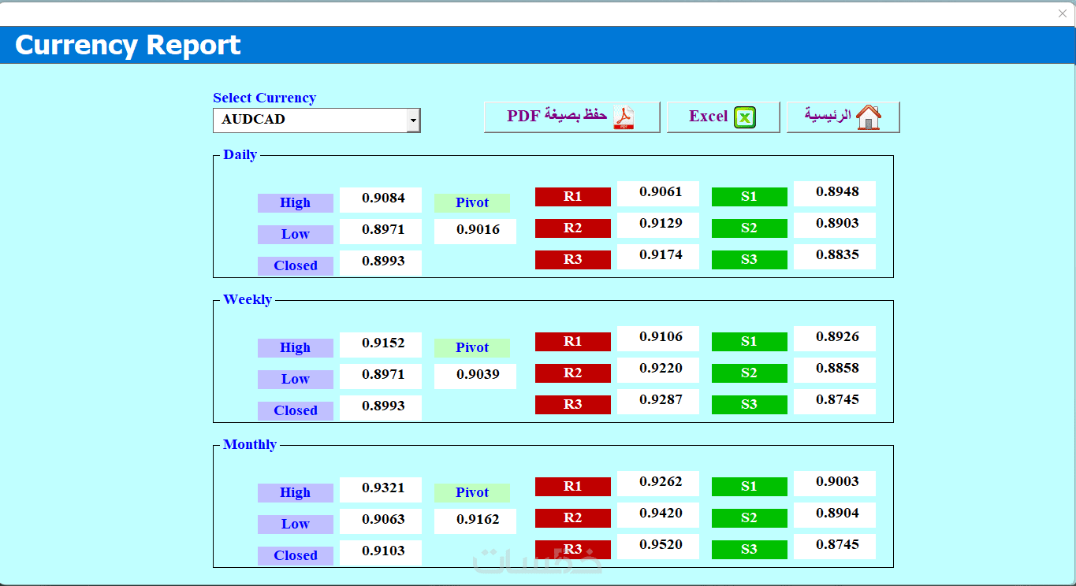1076x586 pixels.
Task: Click the Monthly group heading
Action: tap(250, 445)
